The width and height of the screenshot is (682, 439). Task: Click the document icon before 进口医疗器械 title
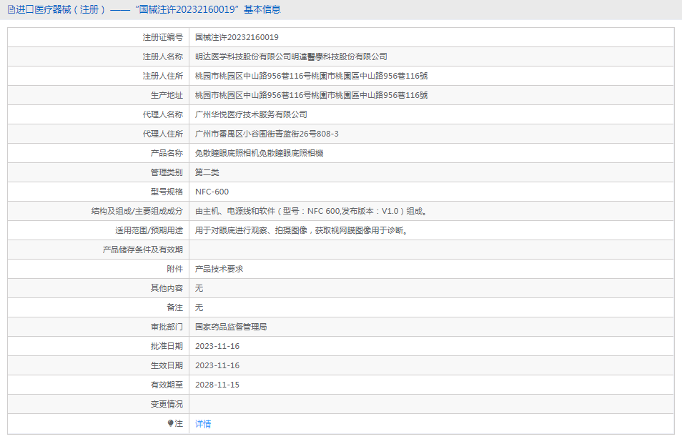[x=11, y=9]
